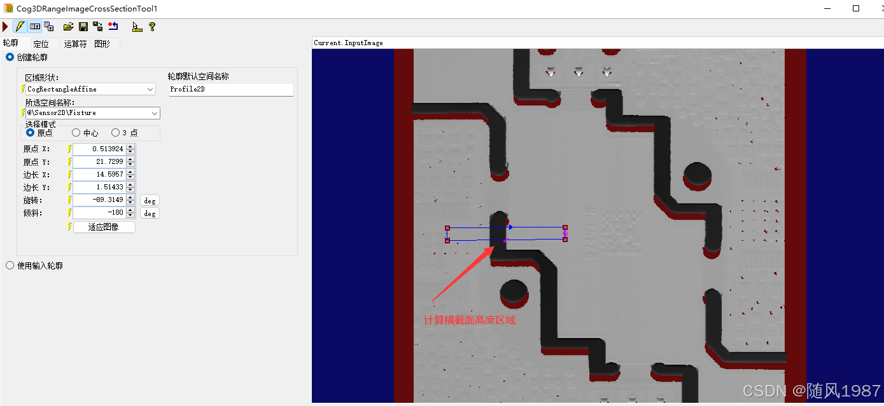
Task: Click the 原点 X spinner arrows
Action: (x=130, y=149)
